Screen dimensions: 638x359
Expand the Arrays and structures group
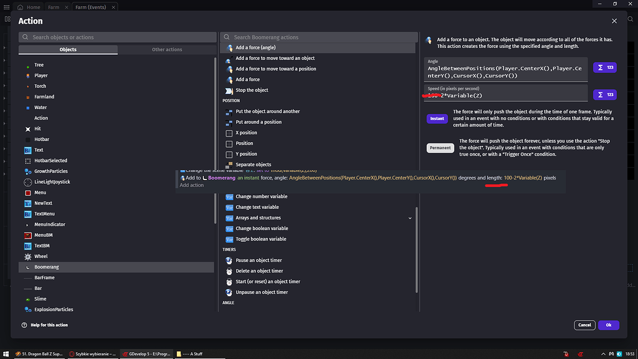[x=409, y=218]
